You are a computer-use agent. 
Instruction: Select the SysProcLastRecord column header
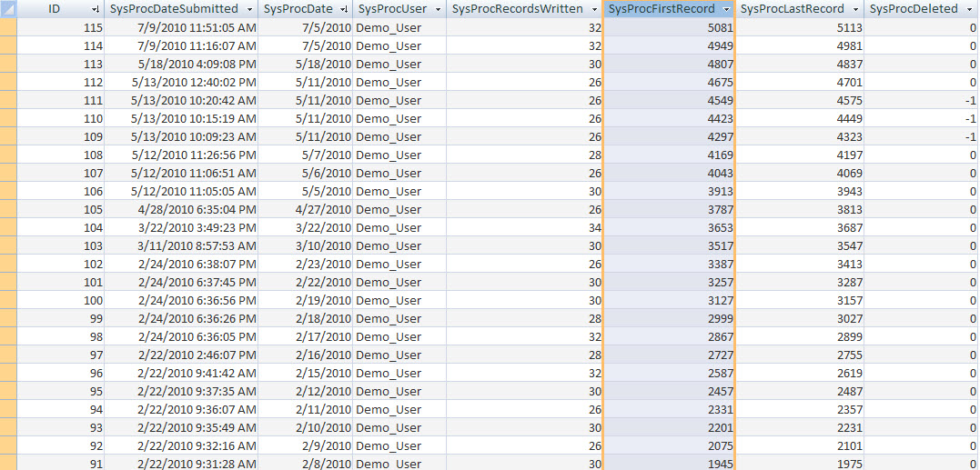tap(799, 9)
